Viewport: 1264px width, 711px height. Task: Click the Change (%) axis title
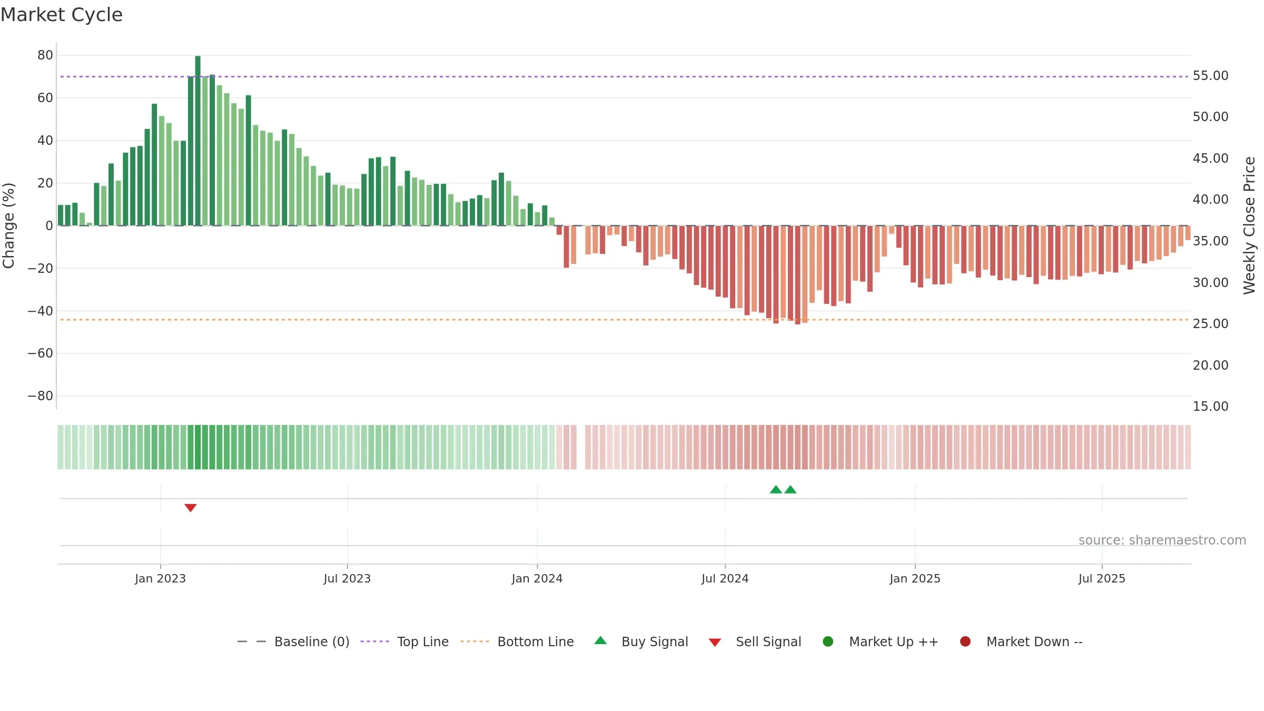[x=9, y=225]
